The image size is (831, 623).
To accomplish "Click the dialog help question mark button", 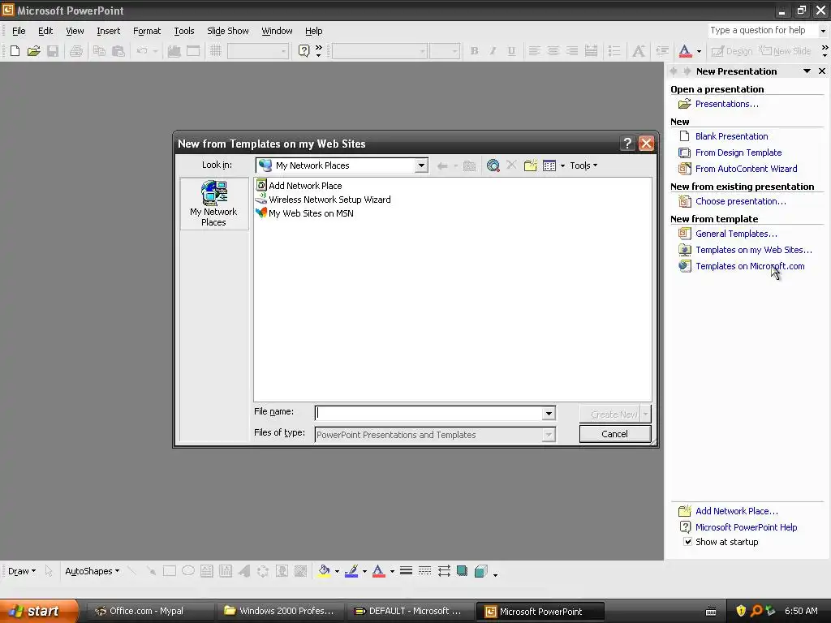I will (x=627, y=143).
